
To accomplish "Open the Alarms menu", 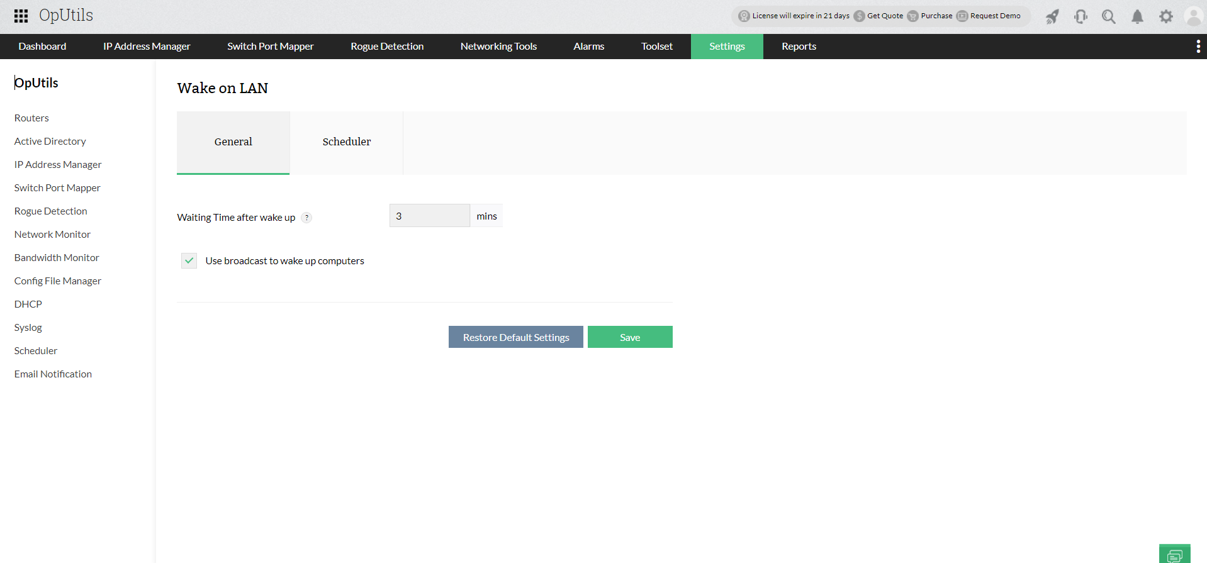I will 589,47.
